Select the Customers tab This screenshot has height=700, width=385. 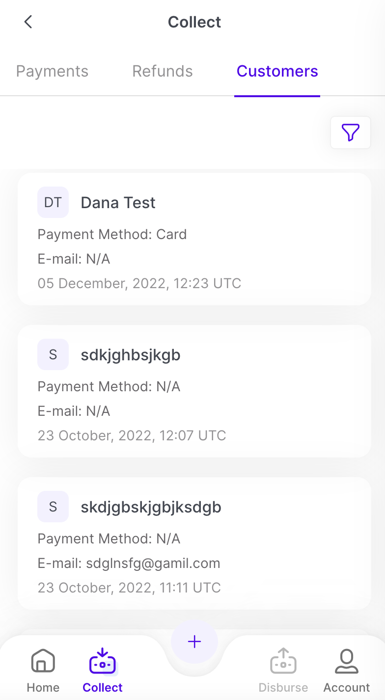277,71
